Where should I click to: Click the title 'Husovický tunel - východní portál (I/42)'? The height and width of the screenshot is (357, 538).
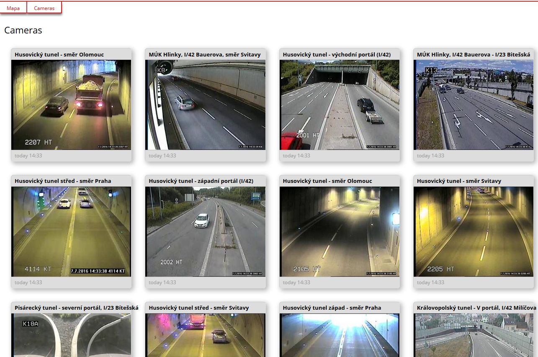(x=337, y=54)
